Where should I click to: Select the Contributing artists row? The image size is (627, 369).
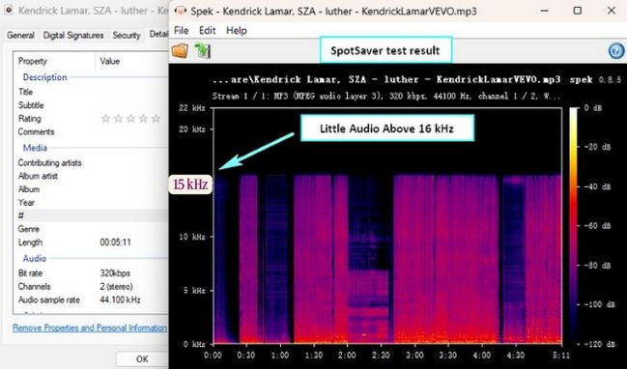pos(91,162)
